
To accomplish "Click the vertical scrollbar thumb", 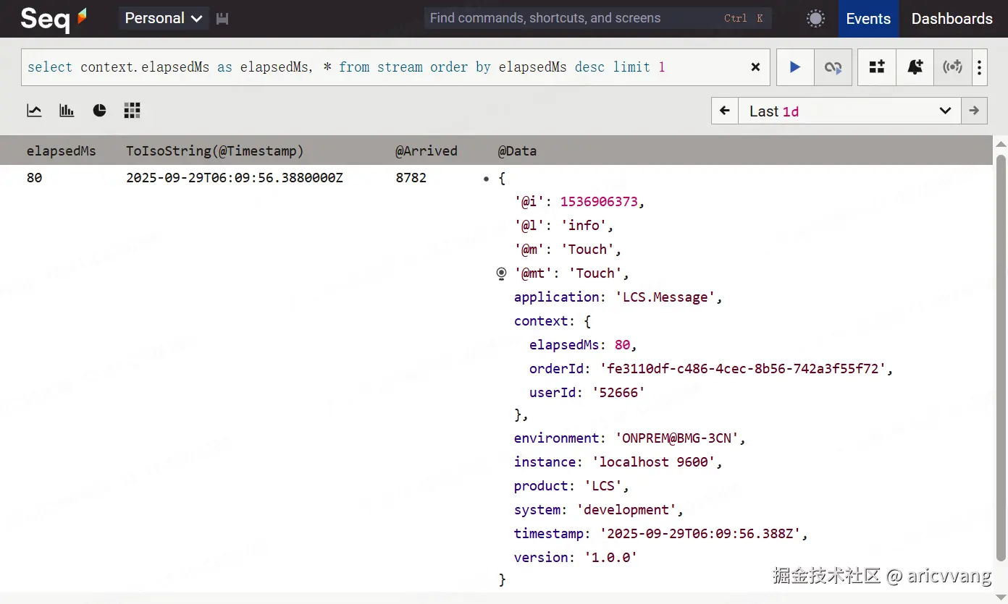I will pos(1001,358).
